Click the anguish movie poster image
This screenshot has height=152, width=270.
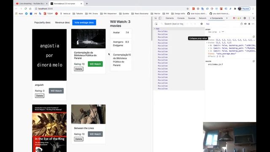pyautogui.click(x=49, y=55)
